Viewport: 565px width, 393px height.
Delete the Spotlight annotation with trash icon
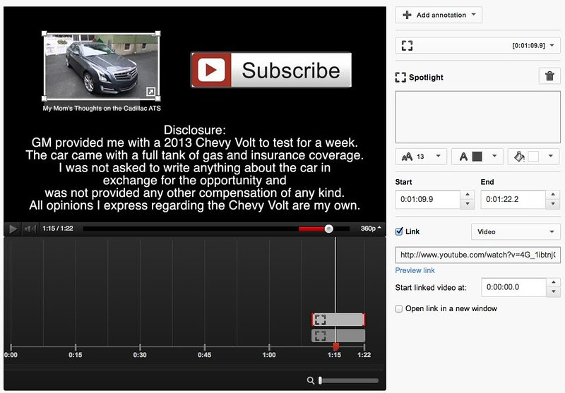click(549, 76)
